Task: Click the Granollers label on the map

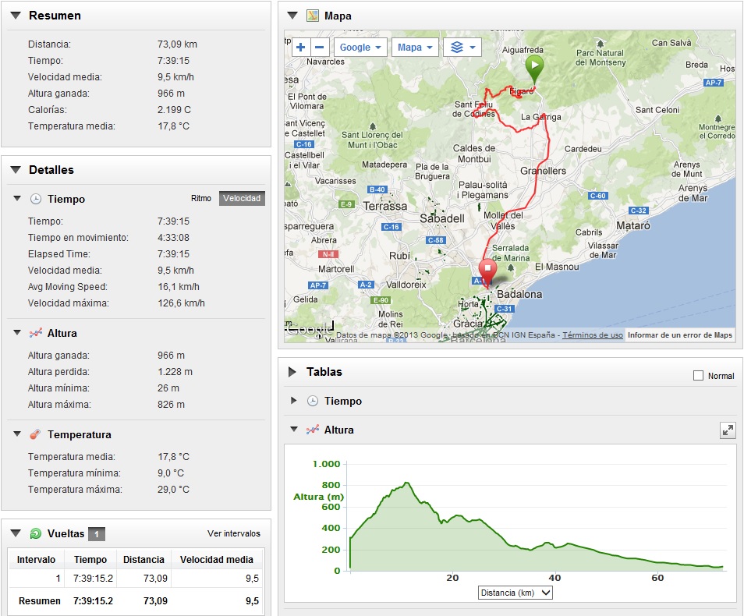Action: pyautogui.click(x=543, y=171)
